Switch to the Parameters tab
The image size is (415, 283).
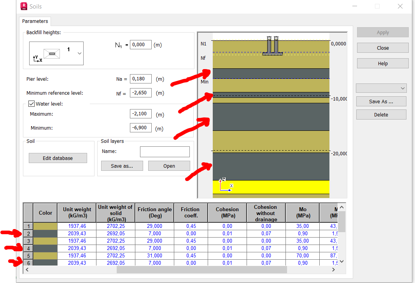pyautogui.click(x=35, y=21)
